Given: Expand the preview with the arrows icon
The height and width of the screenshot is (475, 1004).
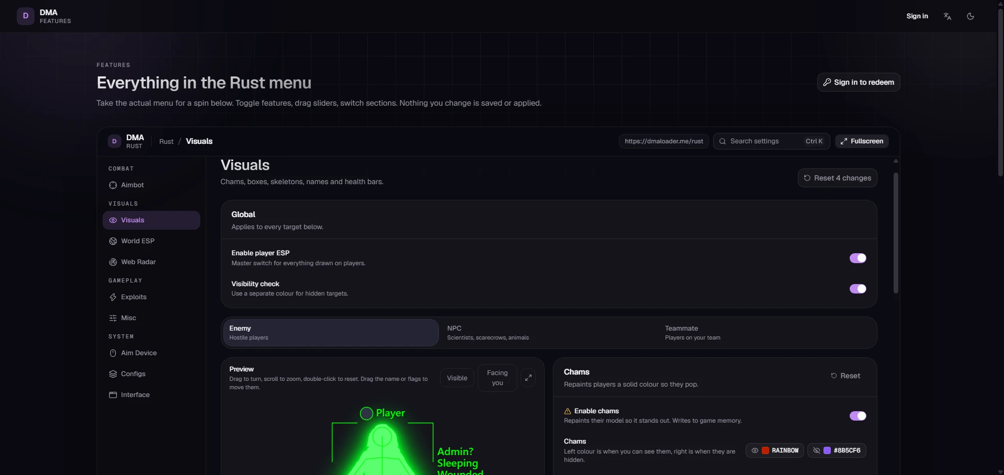Looking at the screenshot, I should 528,378.
